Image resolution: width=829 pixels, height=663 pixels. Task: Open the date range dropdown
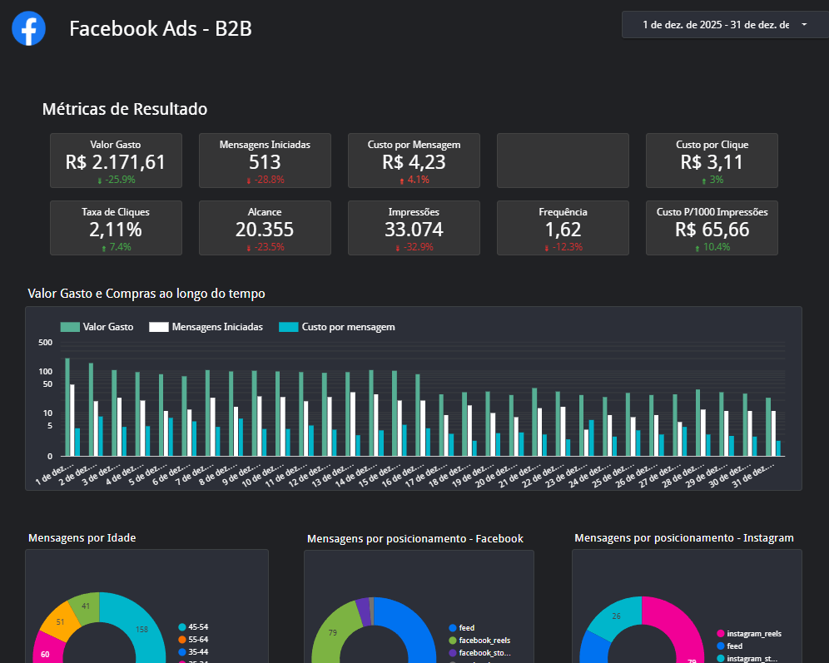click(725, 25)
